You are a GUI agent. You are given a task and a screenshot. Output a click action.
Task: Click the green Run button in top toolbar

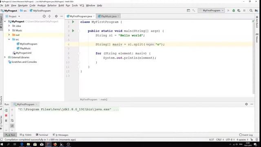[228, 11]
